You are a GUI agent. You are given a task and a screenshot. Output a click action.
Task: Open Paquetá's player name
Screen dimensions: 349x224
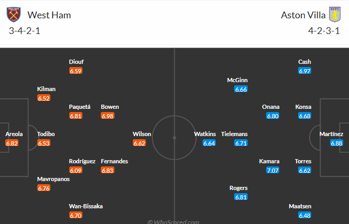(x=80, y=107)
